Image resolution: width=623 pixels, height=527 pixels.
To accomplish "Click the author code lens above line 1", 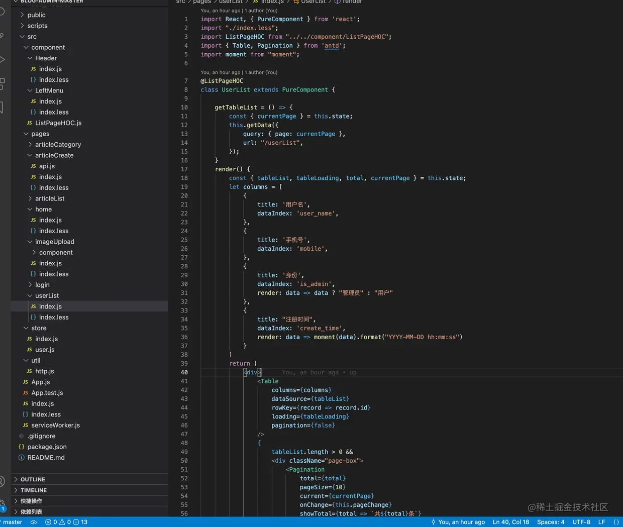I will pyautogui.click(x=239, y=11).
